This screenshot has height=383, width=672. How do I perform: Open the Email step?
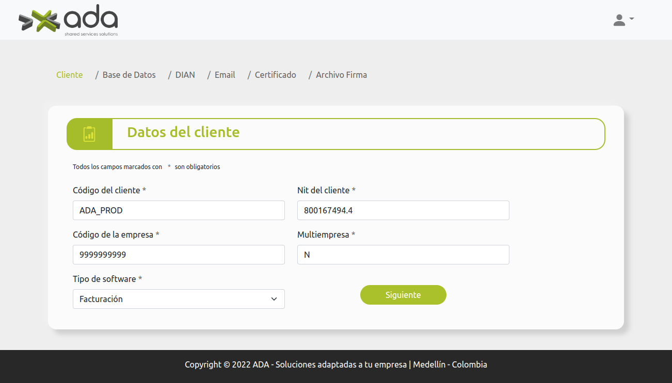pos(225,75)
